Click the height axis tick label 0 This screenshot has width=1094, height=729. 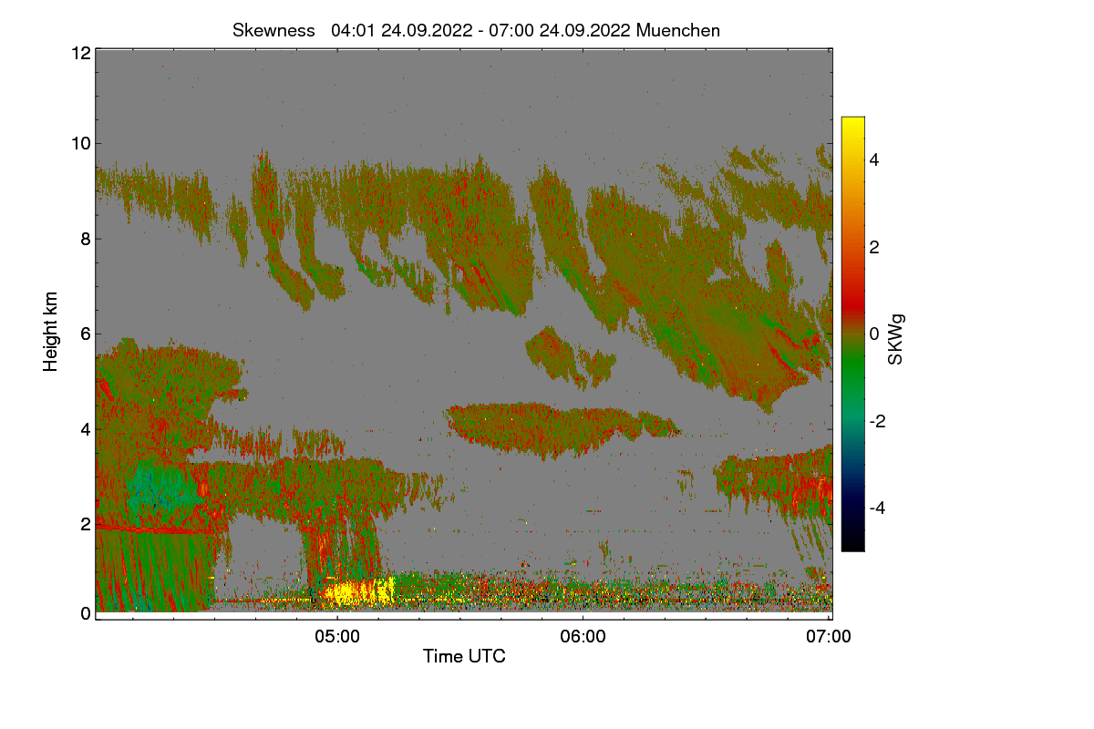(x=85, y=613)
